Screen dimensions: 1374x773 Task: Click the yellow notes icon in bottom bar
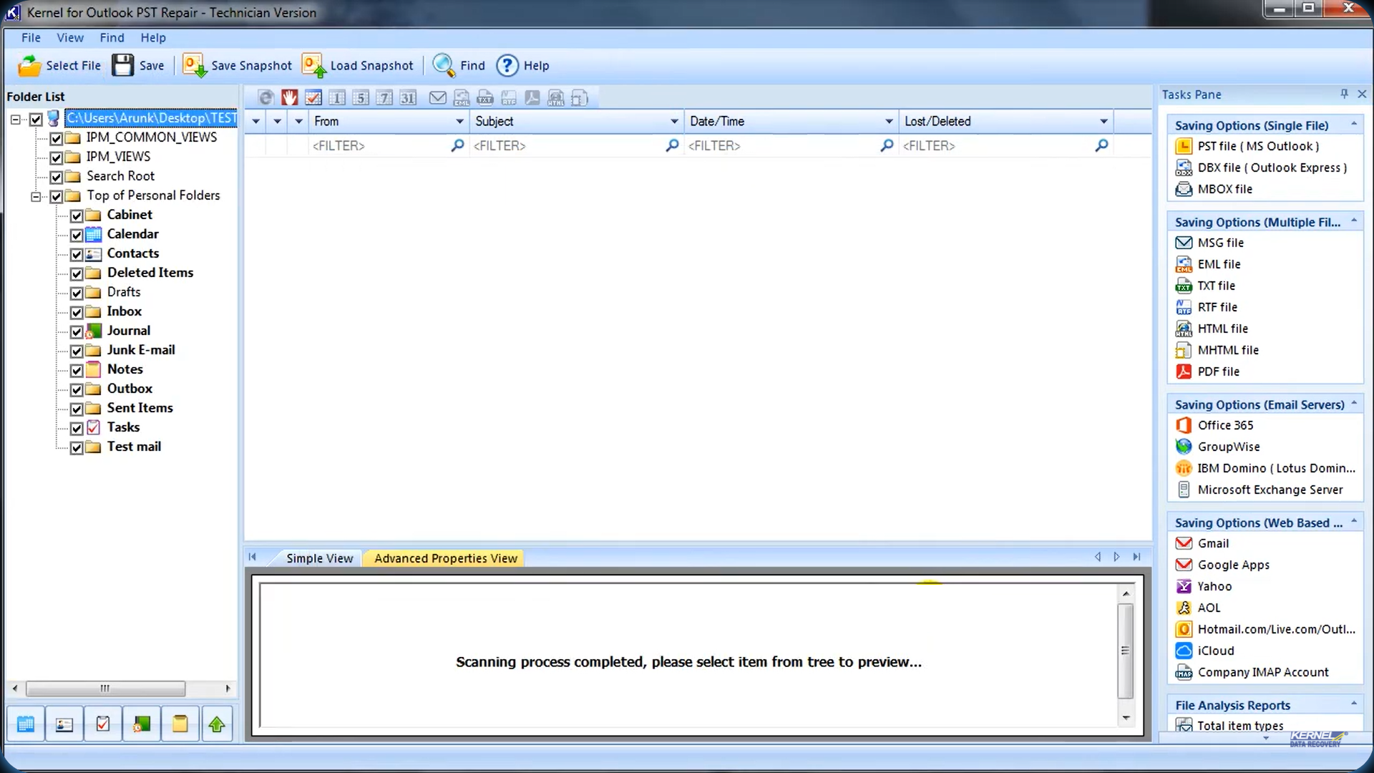coord(180,724)
